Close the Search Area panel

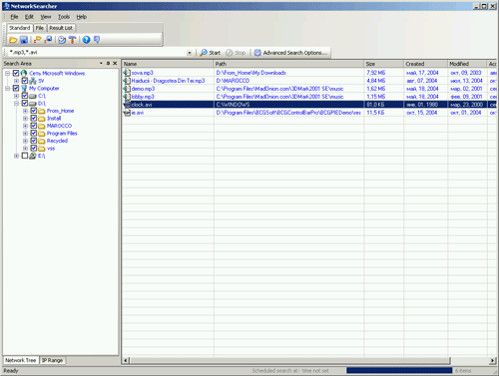[x=115, y=63]
